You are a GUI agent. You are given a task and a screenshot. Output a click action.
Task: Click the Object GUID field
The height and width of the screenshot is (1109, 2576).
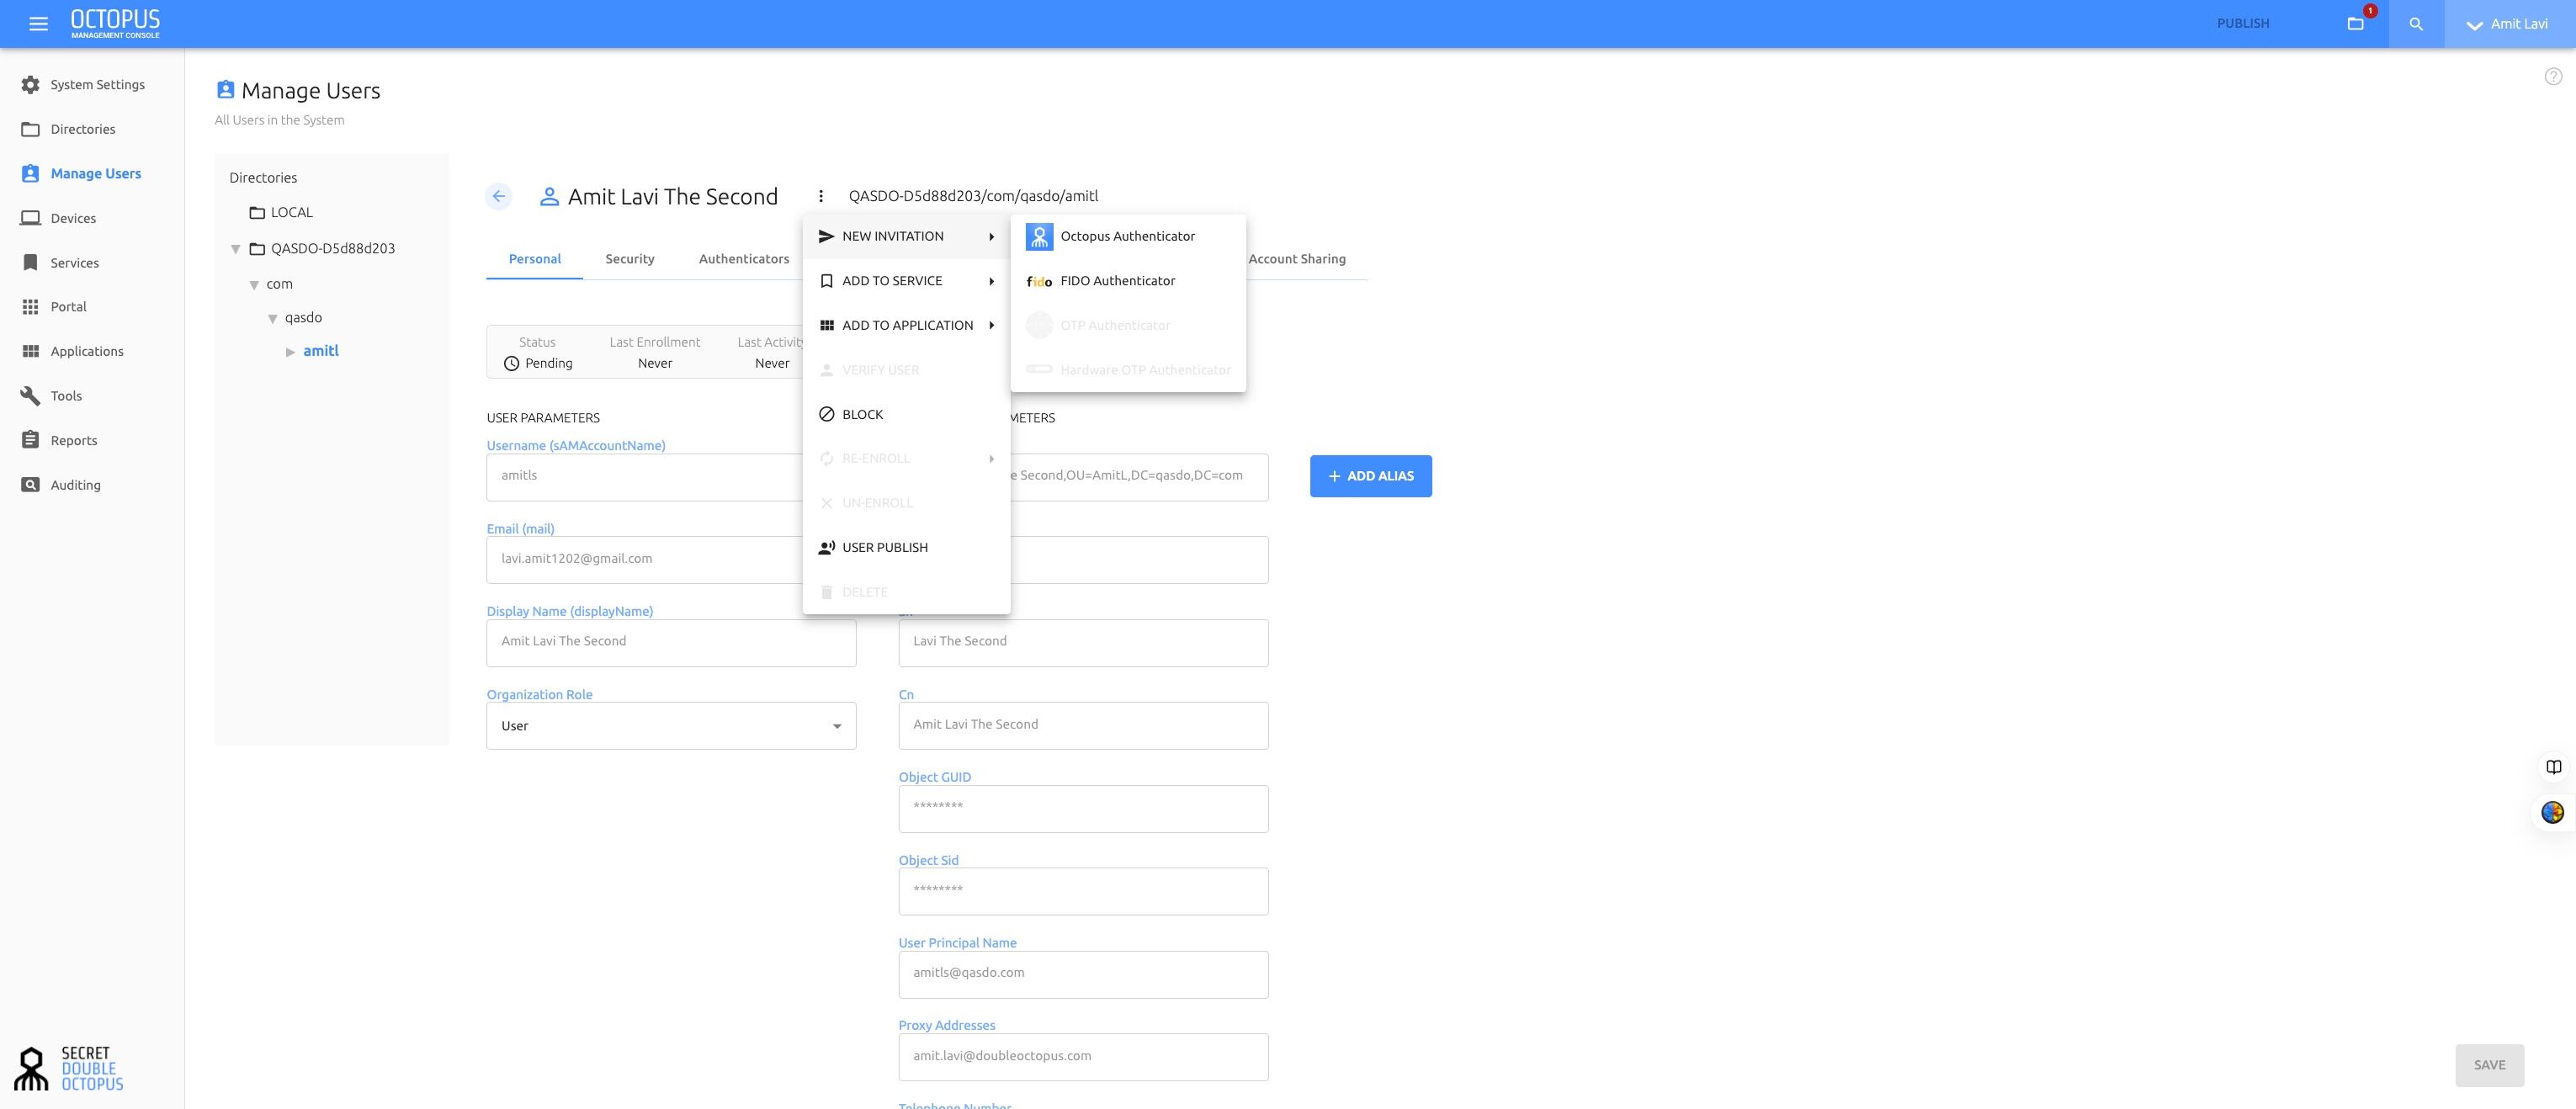[x=1083, y=809]
